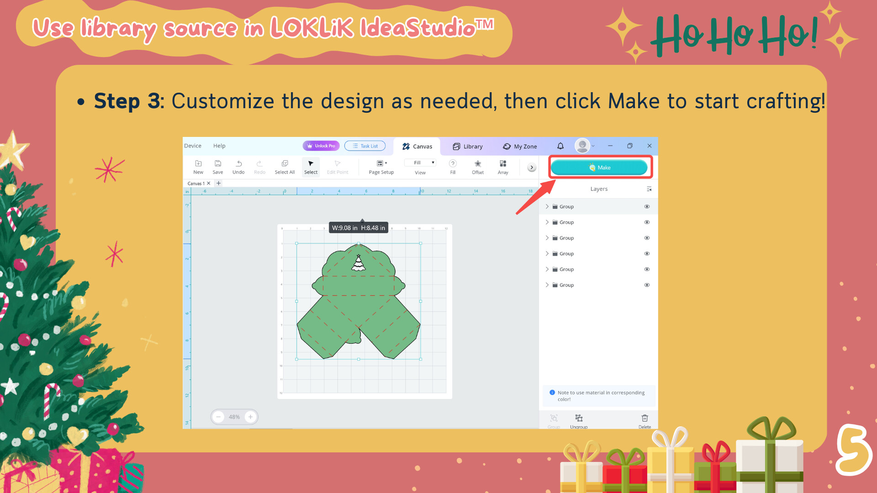
Task: Click the Unlock Pro button
Action: [x=321, y=146]
